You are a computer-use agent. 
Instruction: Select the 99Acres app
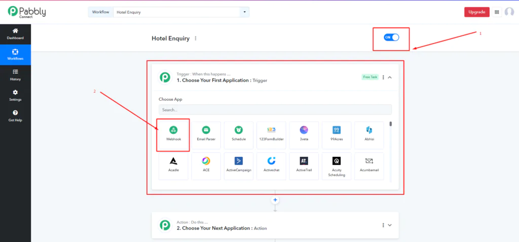[x=337, y=135]
